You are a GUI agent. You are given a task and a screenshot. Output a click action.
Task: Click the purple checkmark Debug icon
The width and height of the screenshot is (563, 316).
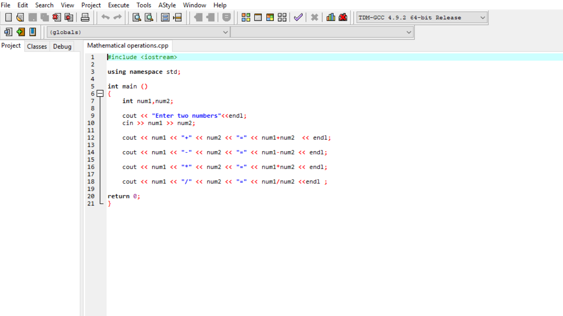[298, 17]
